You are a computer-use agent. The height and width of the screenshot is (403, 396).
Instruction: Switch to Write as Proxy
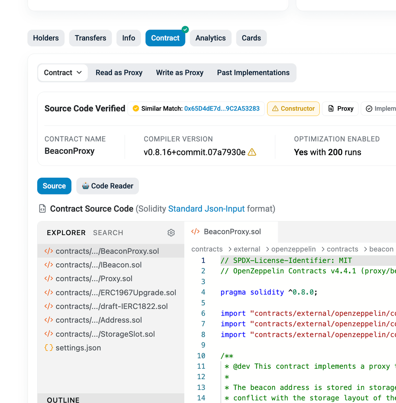tap(180, 73)
